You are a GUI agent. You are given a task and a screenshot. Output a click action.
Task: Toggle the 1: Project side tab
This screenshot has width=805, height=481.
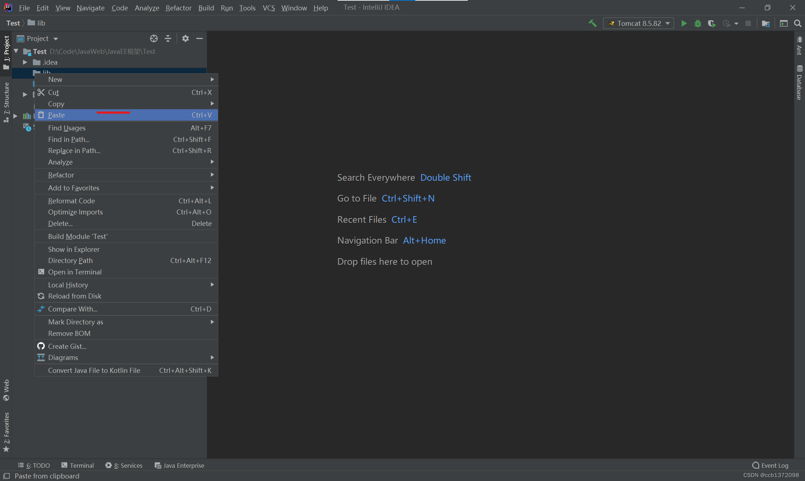click(6, 52)
